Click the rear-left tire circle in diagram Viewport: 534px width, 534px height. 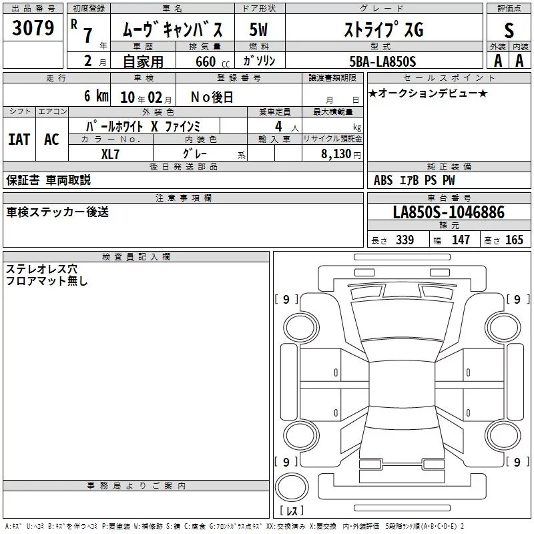pyautogui.click(x=301, y=435)
